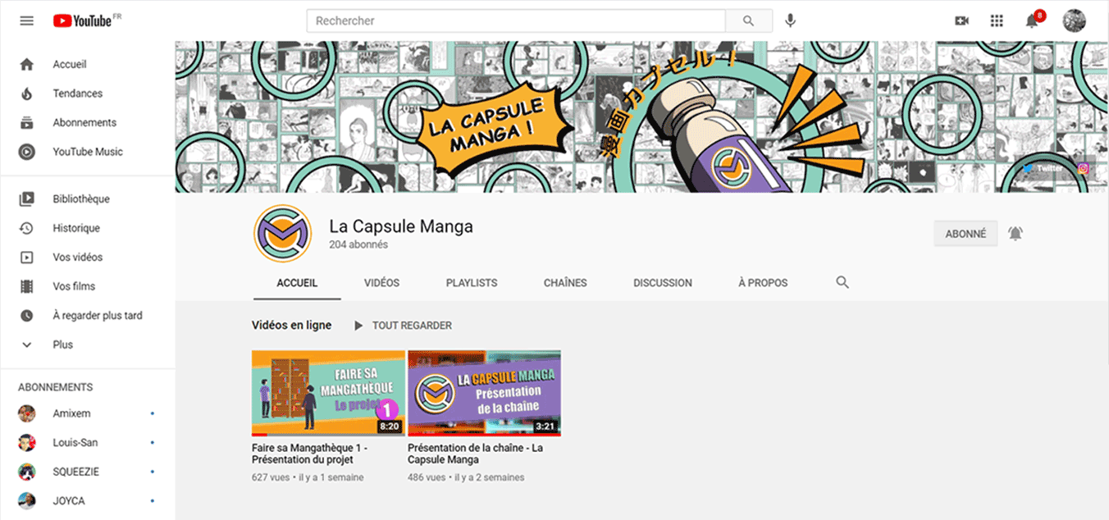Click the Abonnements sidebar icon
The image size is (1109, 520).
(27, 122)
